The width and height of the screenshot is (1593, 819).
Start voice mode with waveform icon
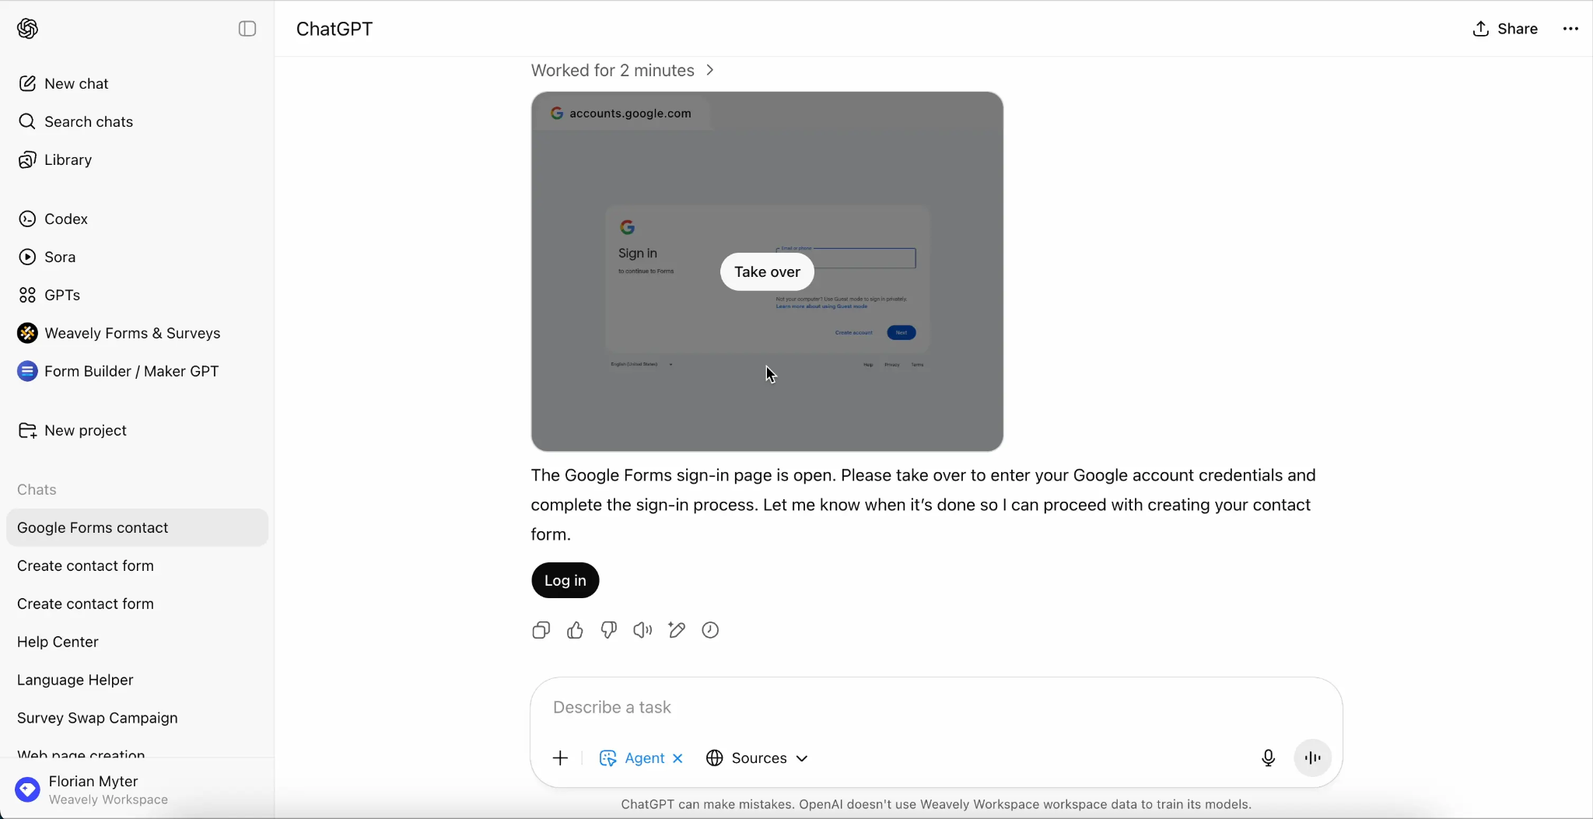click(1313, 758)
